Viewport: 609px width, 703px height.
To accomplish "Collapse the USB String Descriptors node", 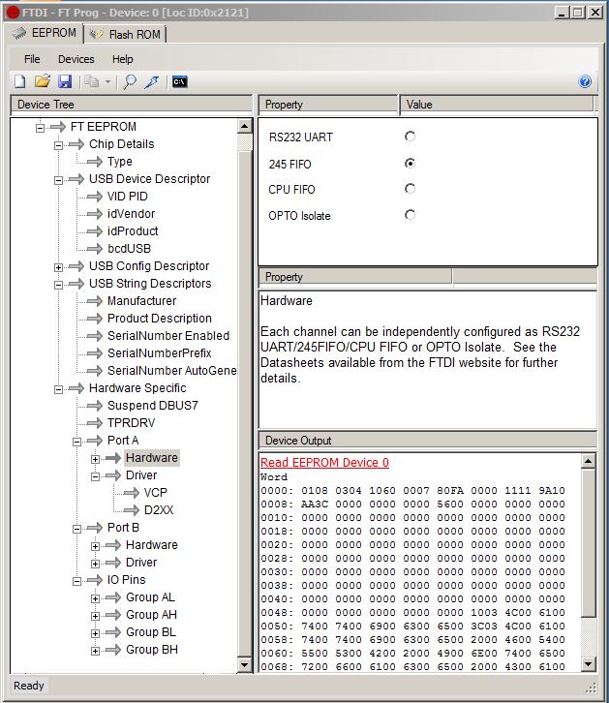I will [x=58, y=285].
